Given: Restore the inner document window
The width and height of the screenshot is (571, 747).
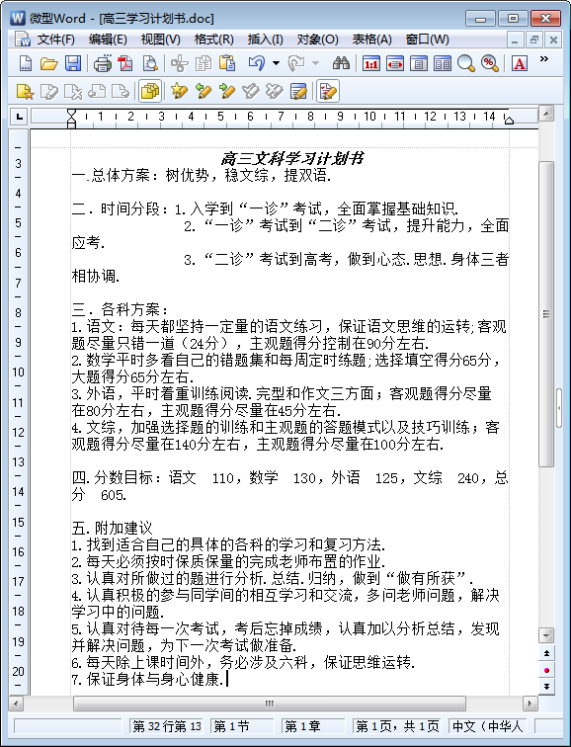Looking at the screenshot, I should pyautogui.click(x=534, y=40).
